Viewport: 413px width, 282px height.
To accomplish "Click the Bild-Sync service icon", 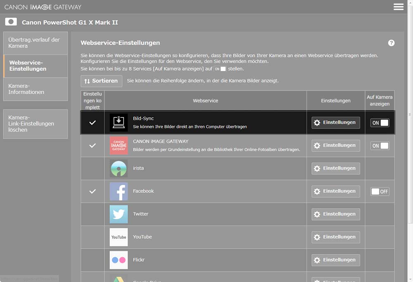I will coord(119,123).
